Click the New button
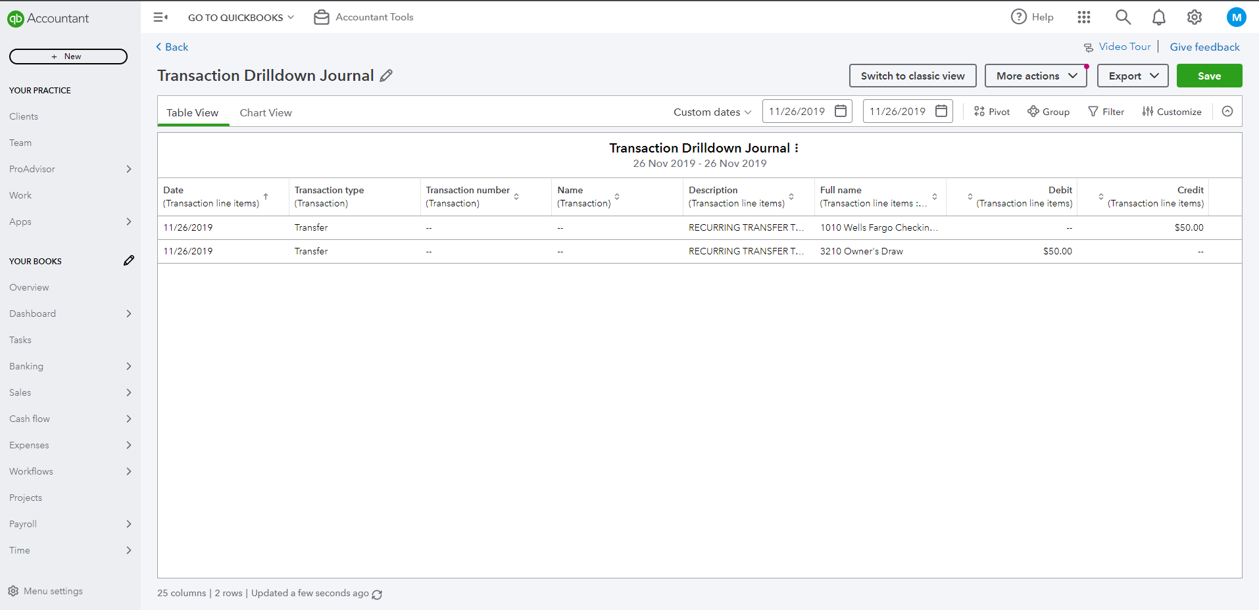 tap(68, 57)
